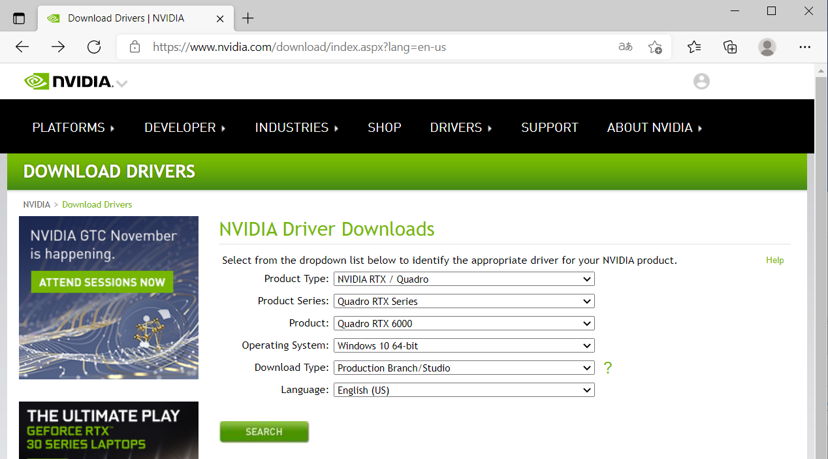Click the Help link
Screen dimensions: 828x459
774,260
